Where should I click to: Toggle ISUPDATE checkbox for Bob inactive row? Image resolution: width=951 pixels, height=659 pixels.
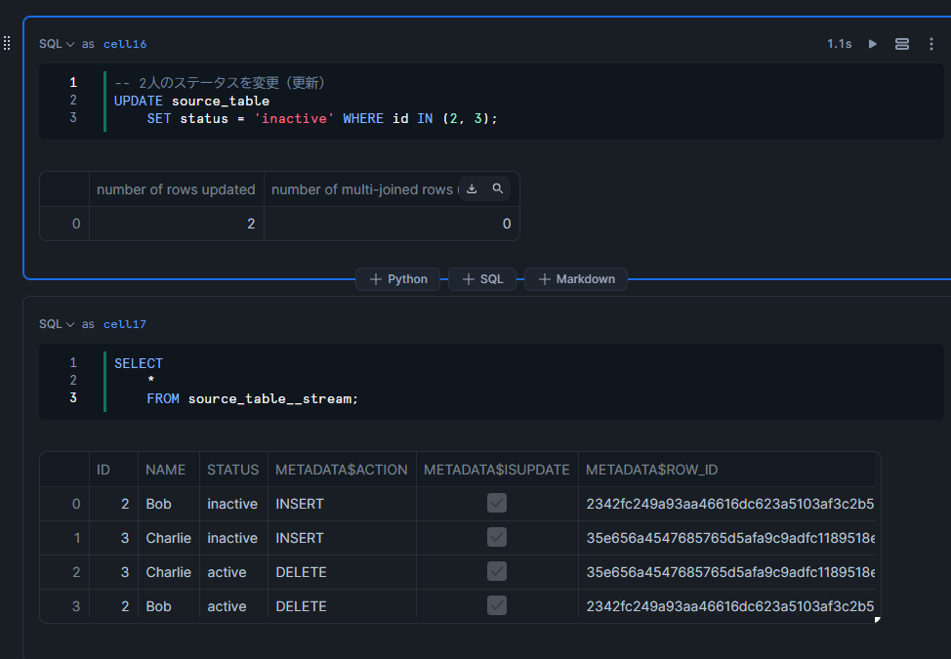pyautogui.click(x=497, y=503)
